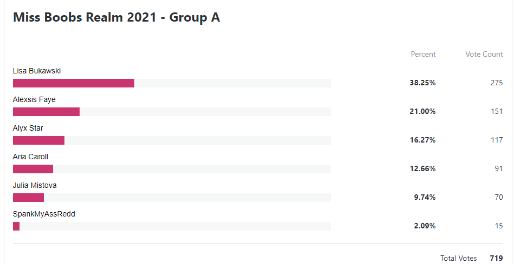The image size is (514, 264).
Task: Select the Alyx Star name label
Action: pyautogui.click(x=28, y=128)
